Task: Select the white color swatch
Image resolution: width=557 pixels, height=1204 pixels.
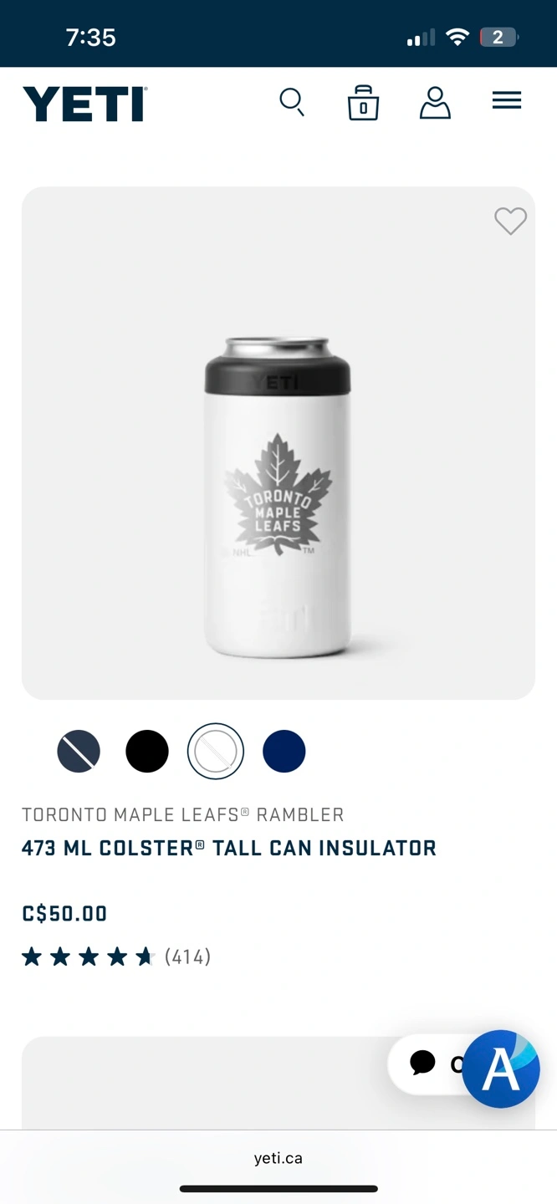Action: pos(216,751)
